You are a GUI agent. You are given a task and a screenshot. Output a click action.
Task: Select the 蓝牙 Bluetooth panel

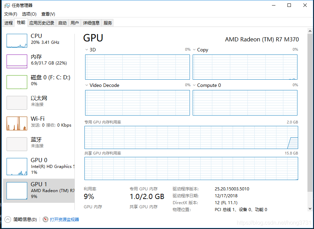pos(38,142)
